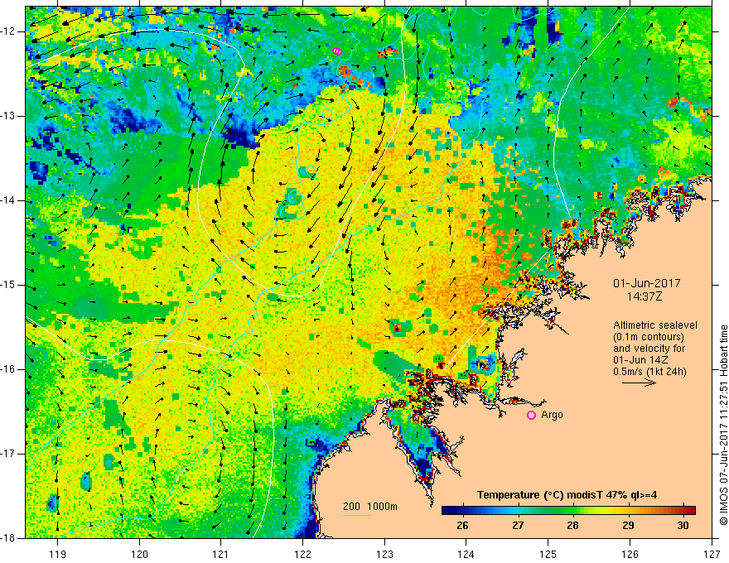Click the '26' color bar tick label
Viewport: 729px width, 563px height.
(x=462, y=526)
